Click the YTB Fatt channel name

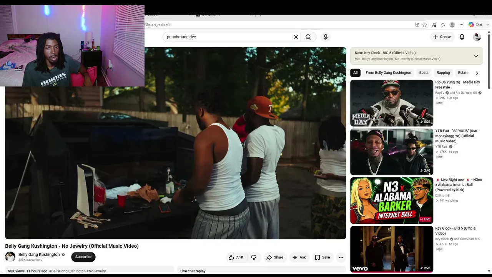pos(441,147)
